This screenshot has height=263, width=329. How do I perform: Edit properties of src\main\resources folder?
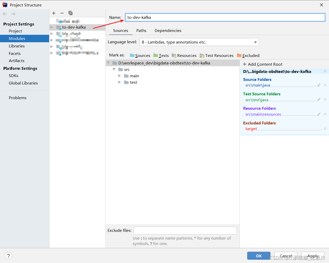coord(319,114)
